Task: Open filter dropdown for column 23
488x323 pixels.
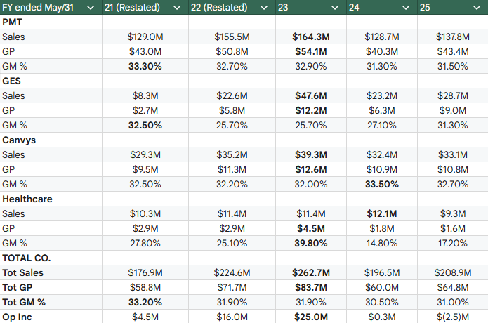Action: point(335,8)
